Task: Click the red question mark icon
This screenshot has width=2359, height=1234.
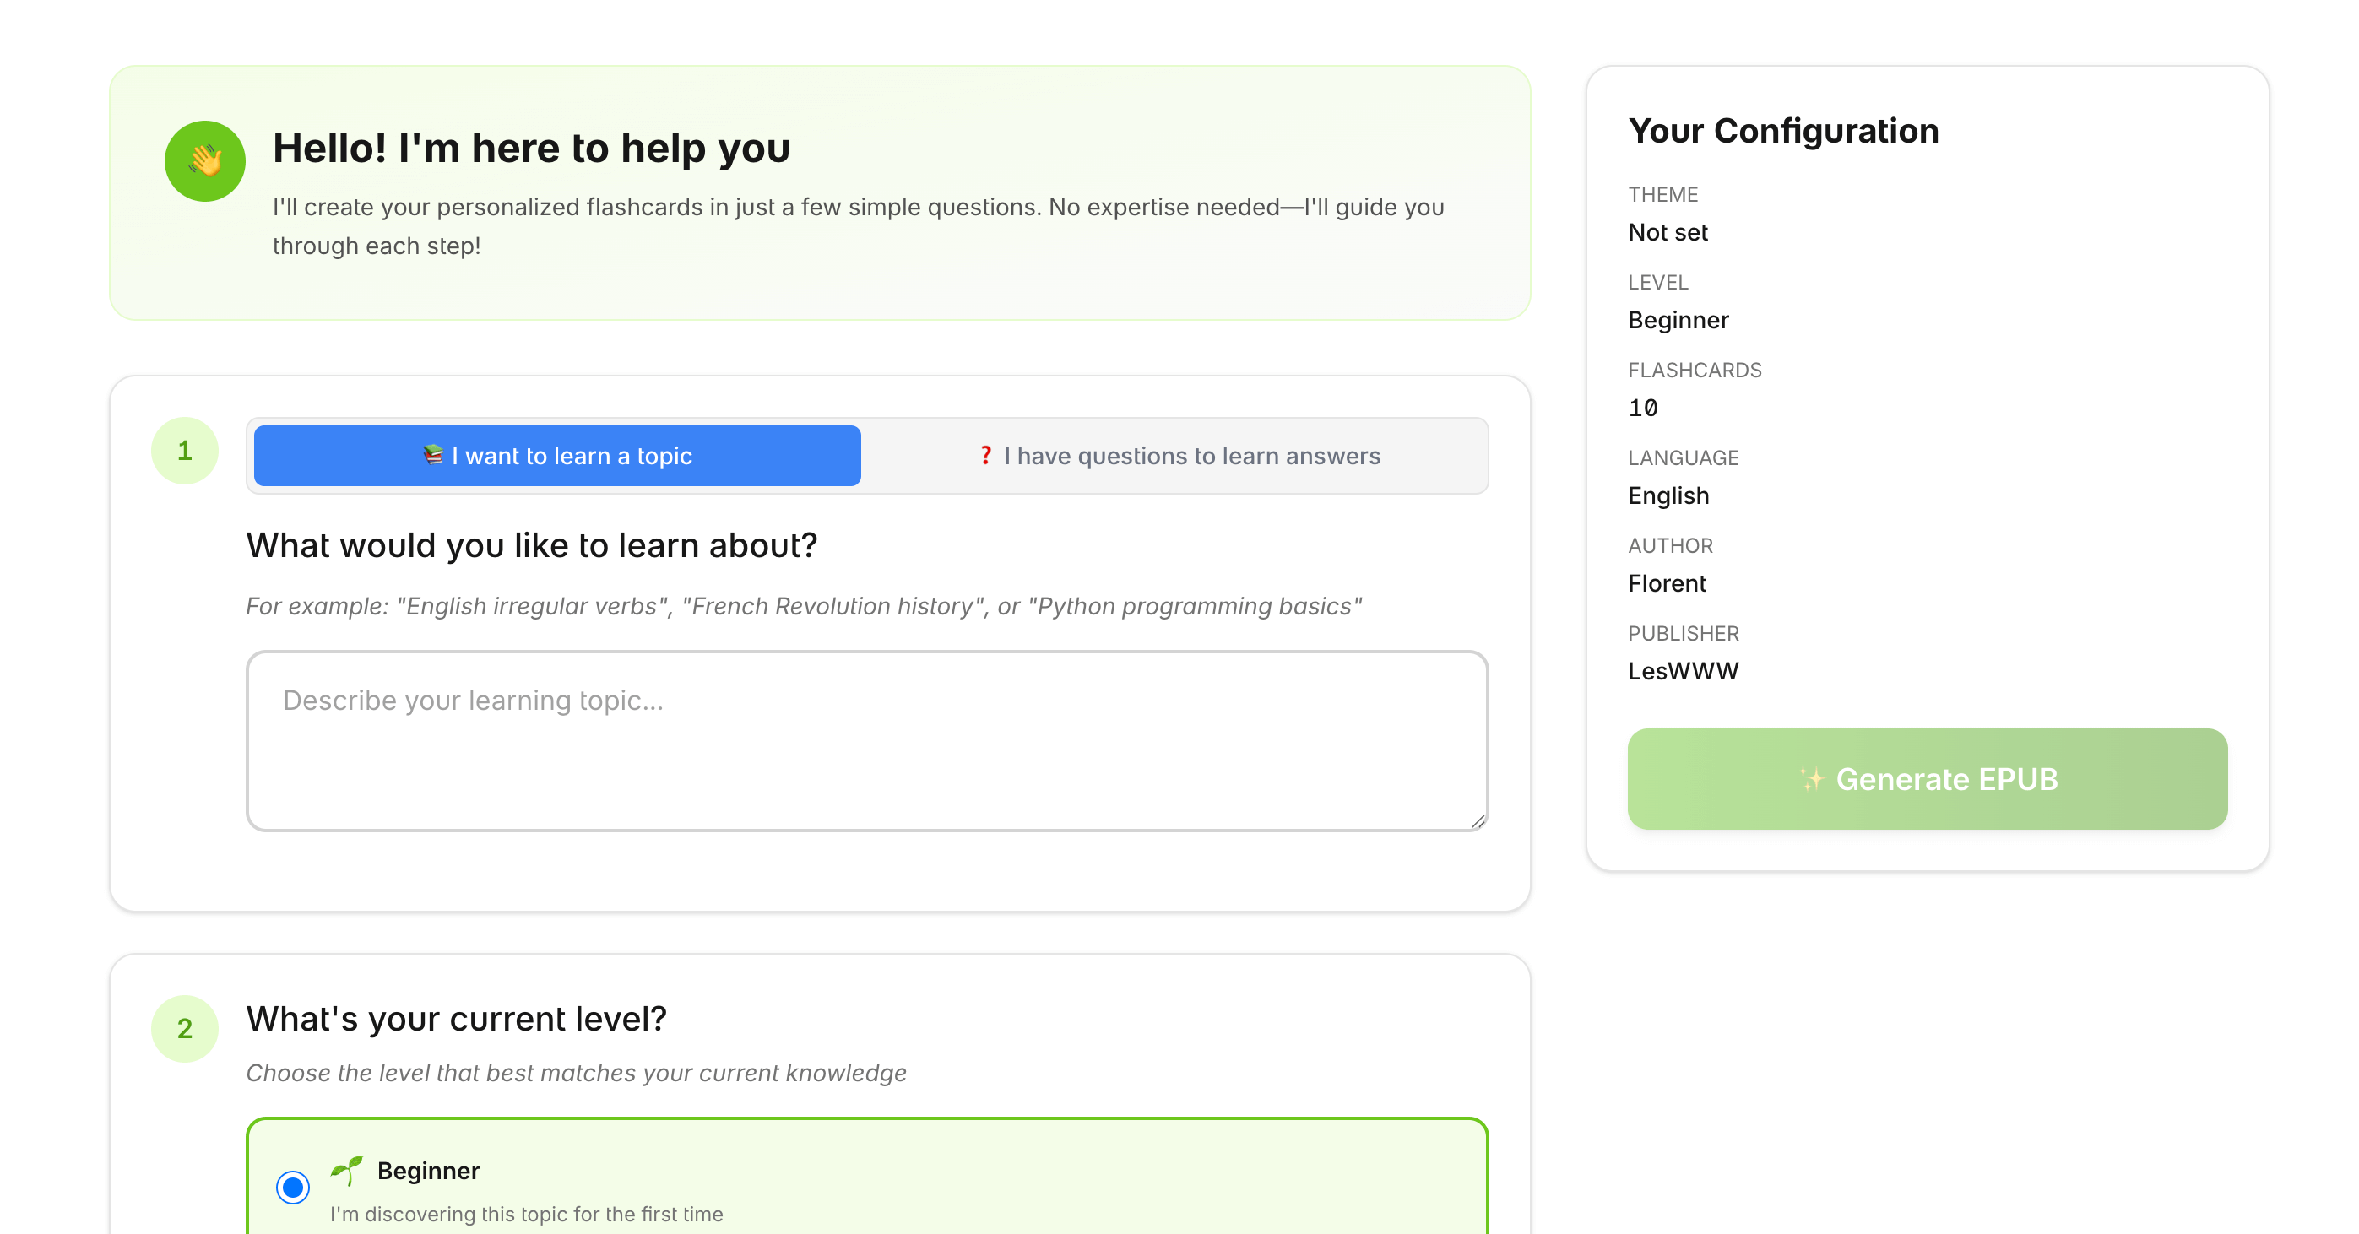Action: coord(985,455)
